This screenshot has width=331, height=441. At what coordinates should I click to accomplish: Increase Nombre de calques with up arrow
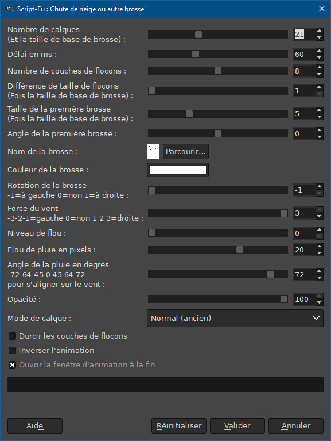click(x=319, y=31)
